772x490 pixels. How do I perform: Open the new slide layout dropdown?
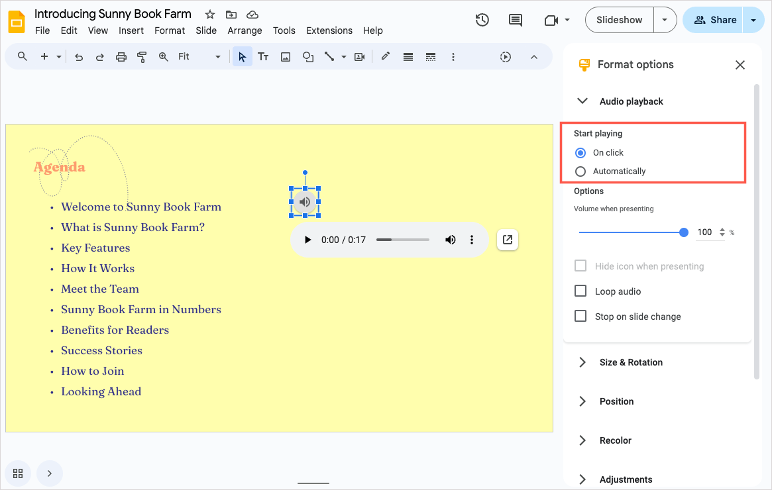tap(58, 57)
